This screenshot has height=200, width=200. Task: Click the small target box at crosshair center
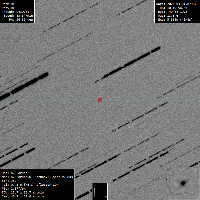[100, 100]
